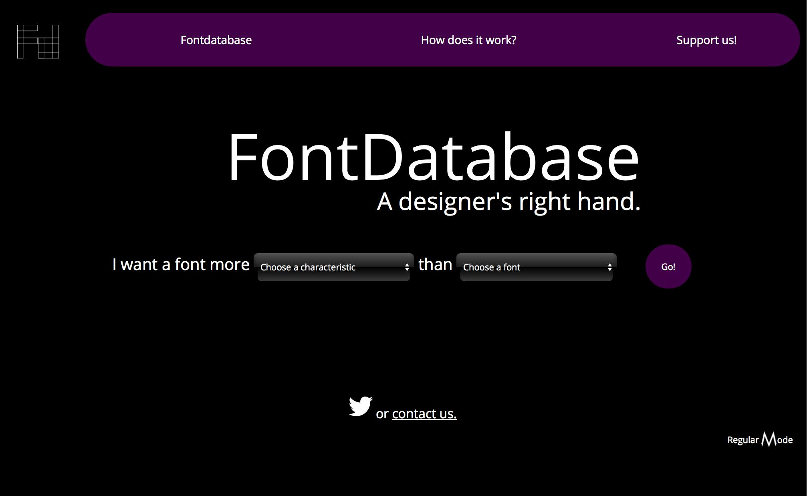Open the How does it work? page

pos(468,40)
